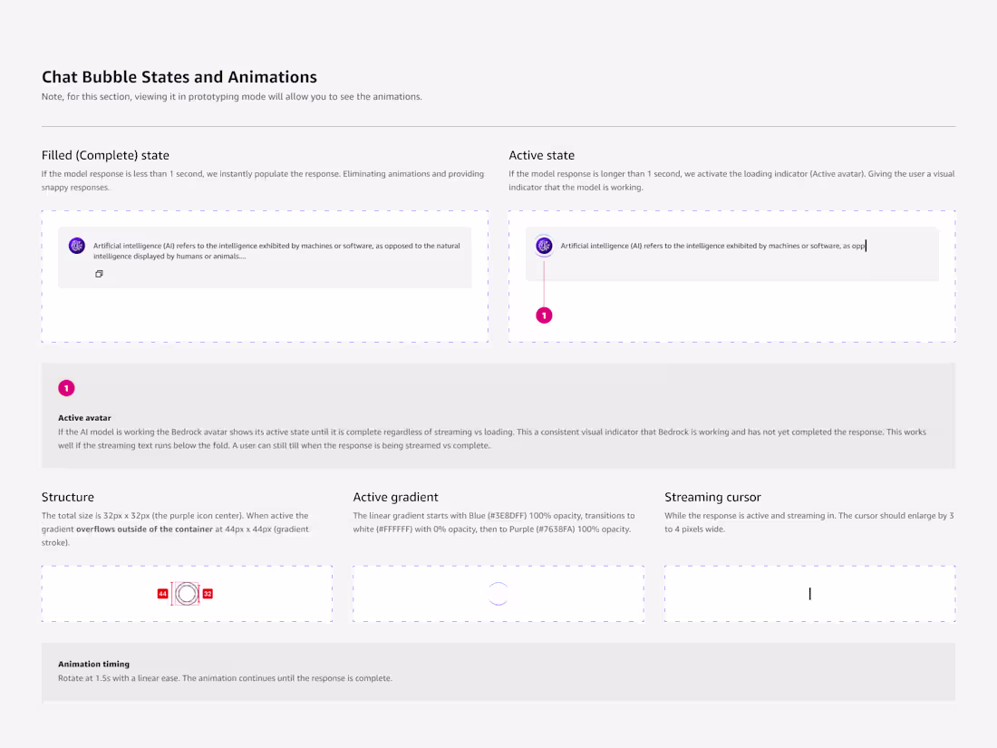The height and width of the screenshot is (748, 997).
Task: Click the Bedrock avatar in the filled-state bubble
Action: (x=77, y=246)
